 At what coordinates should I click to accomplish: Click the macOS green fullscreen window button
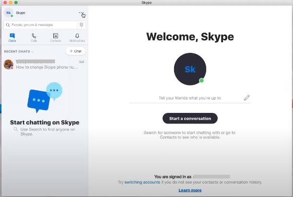pyautogui.click(x=16, y=2)
